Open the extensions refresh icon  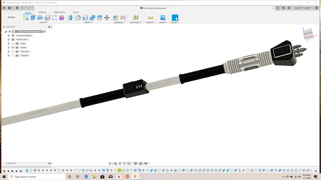point(283,8)
